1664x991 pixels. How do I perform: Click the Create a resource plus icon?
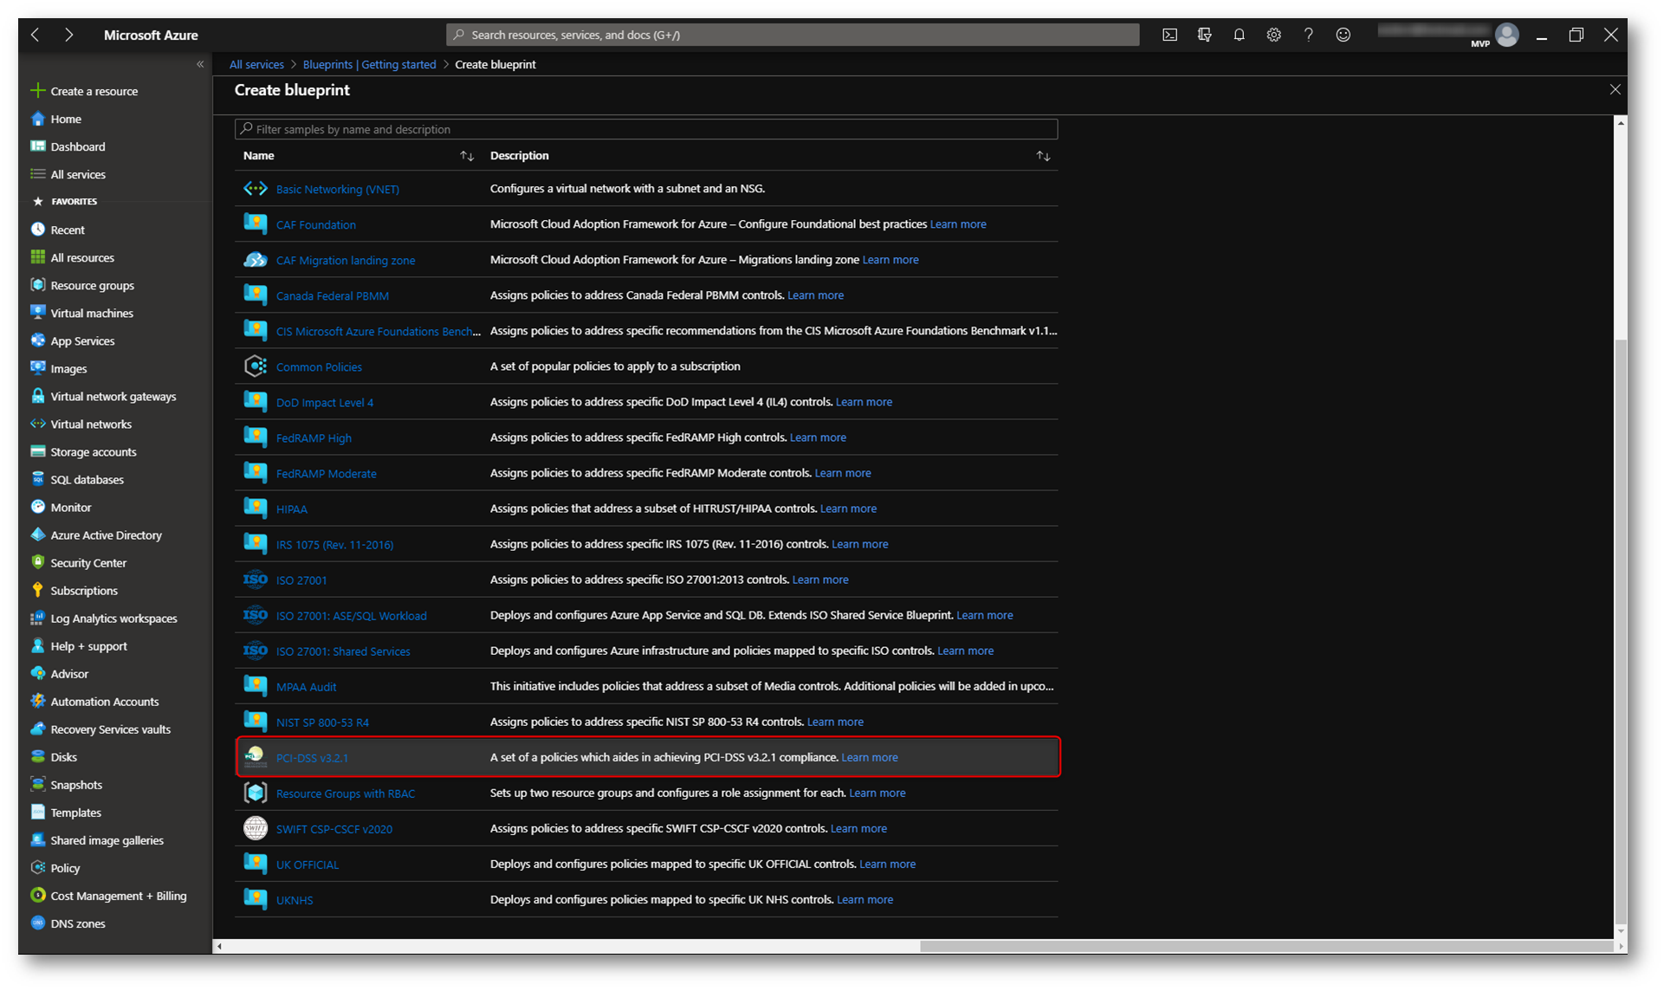coord(37,90)
